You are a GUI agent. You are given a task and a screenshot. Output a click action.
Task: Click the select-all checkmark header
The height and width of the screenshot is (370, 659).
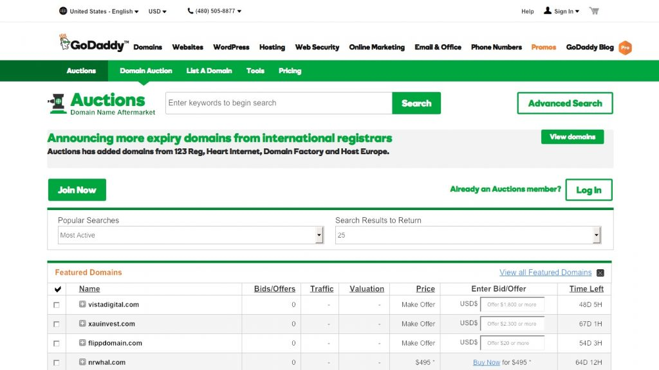(x=57, y=289)
